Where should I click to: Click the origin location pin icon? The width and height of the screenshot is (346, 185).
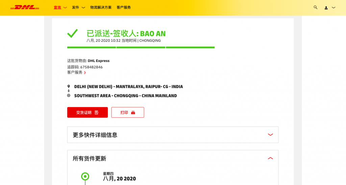pyautogui.click(x=69, y=87)
